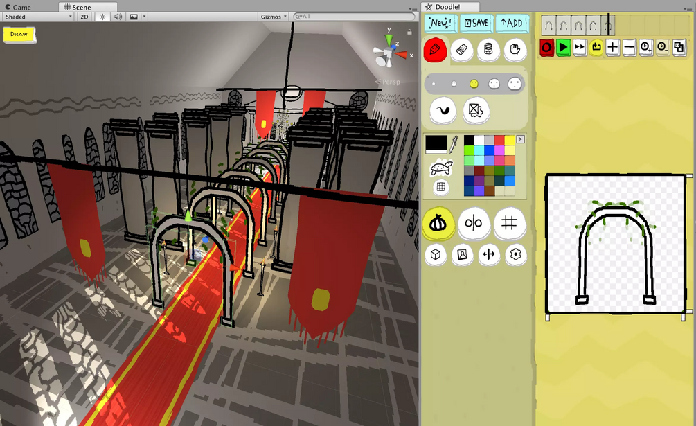696x426 pixels.
Task: Toggle the yellow loop button
Action: point(596,48)
